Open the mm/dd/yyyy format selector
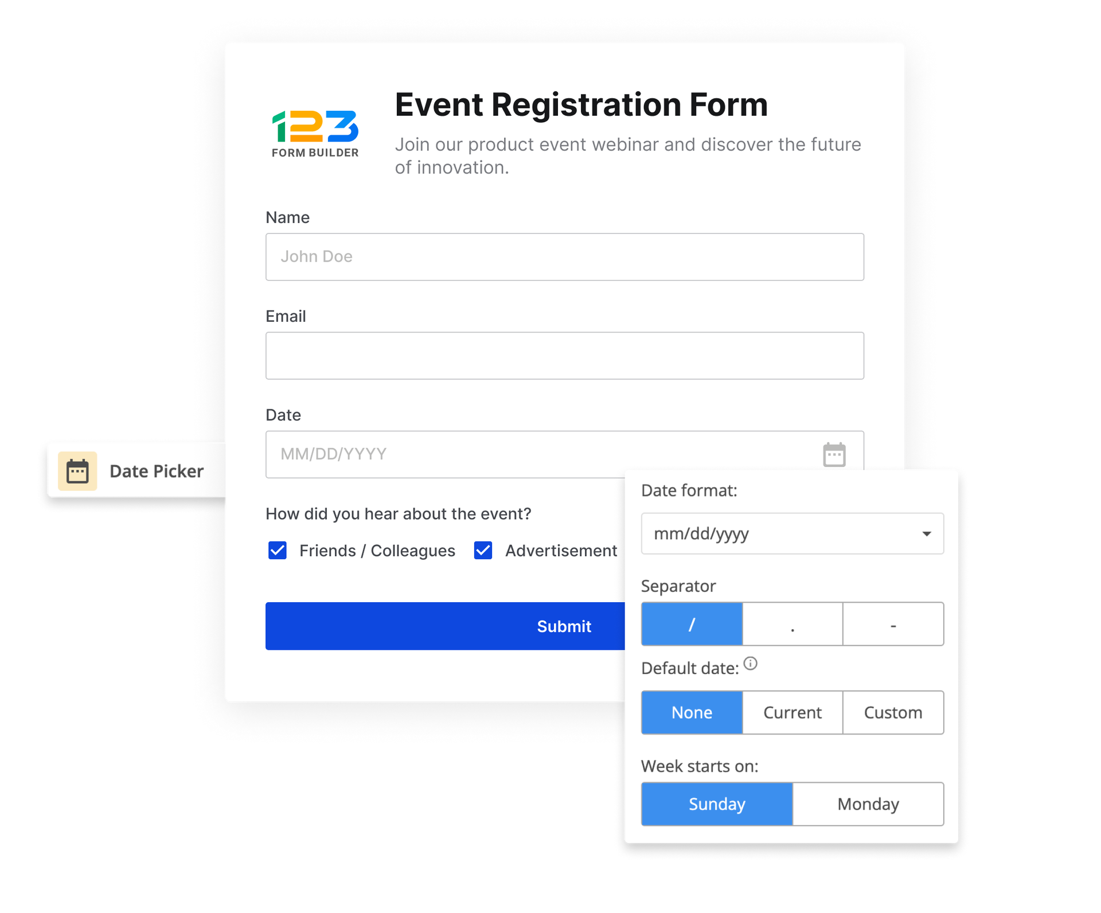Screen dimensions: 1101x913 791,533
